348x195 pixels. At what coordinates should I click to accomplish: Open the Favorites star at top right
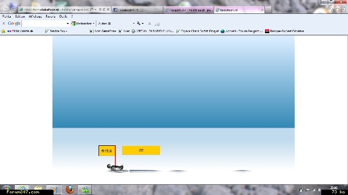tap(338, 10)
